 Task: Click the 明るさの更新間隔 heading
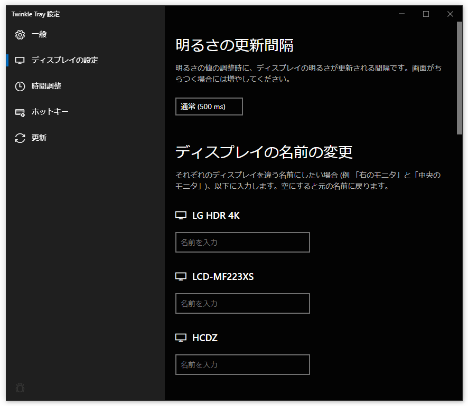pos(235,45)
